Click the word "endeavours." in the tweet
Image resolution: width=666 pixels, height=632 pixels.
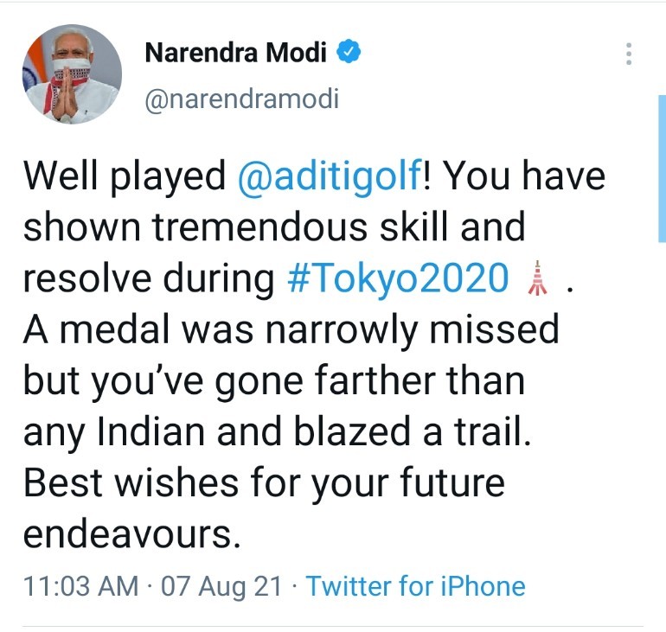pyautogui.click(x=131, y=533)
